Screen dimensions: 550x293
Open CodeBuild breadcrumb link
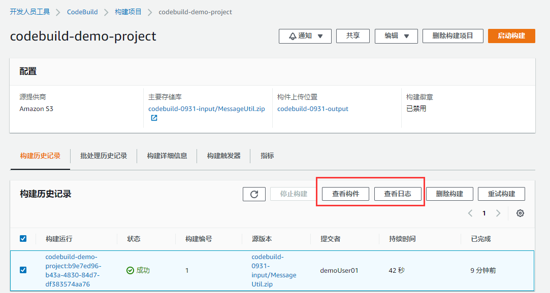pos(82,12)
